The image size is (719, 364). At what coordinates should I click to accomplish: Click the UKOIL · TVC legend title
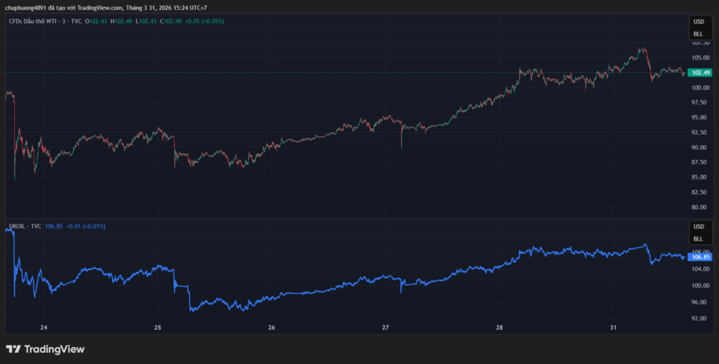24,227
